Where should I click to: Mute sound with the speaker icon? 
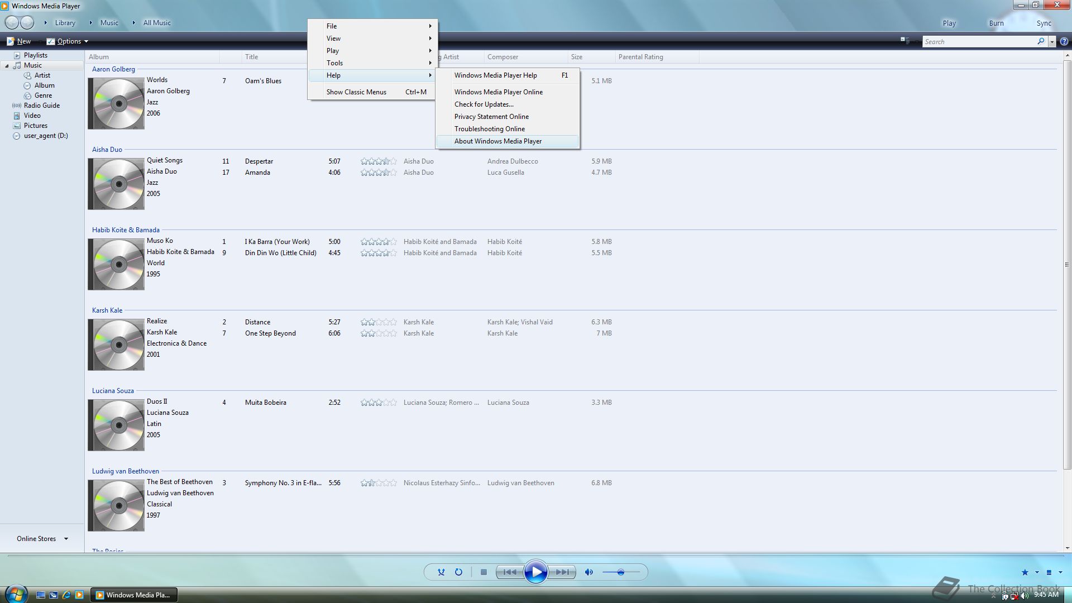(x=588, y=572)
